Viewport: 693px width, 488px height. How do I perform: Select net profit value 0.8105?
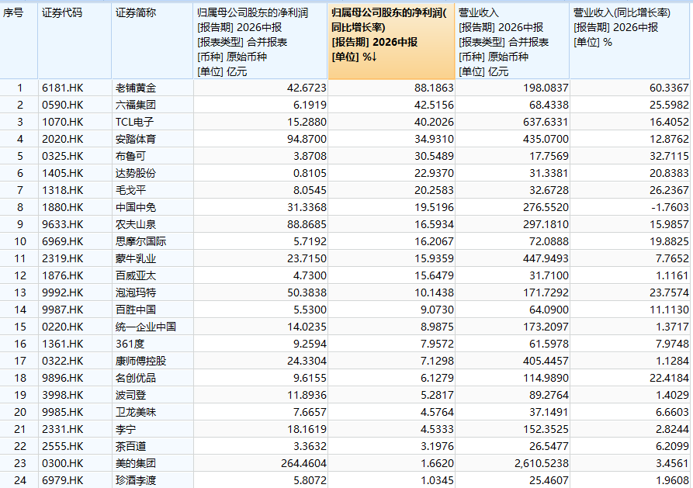tap(310, 173)
